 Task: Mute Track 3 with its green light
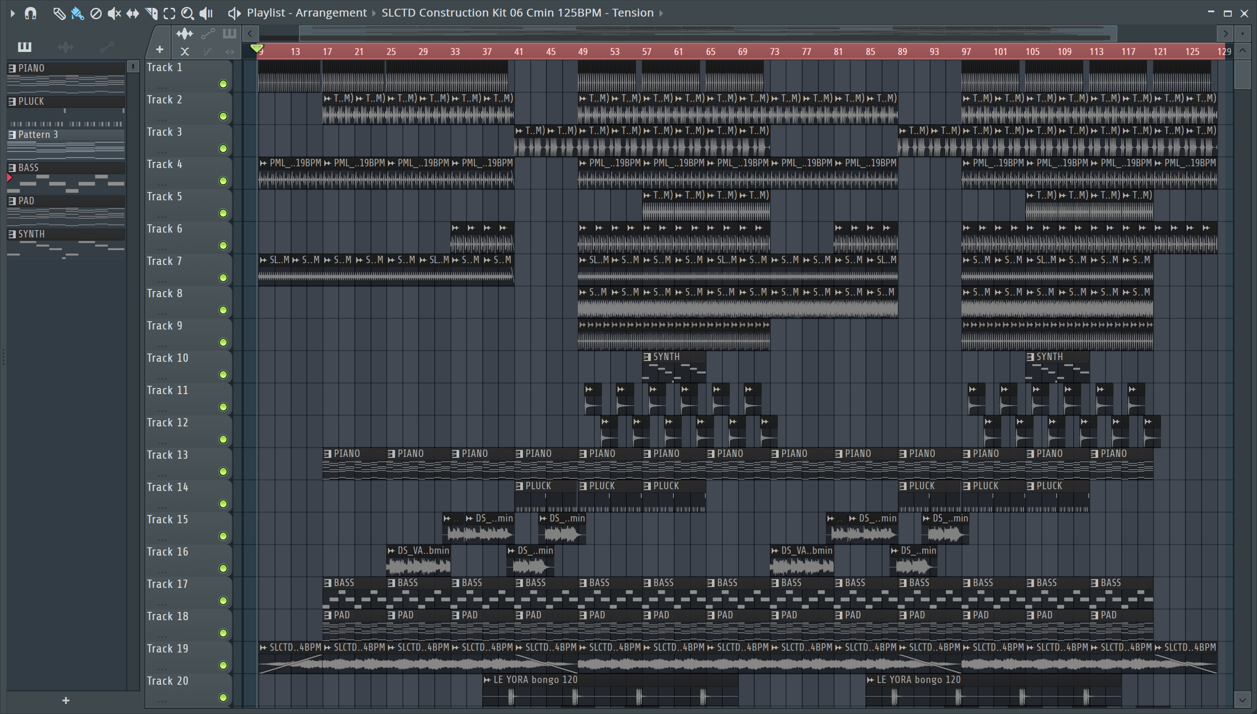click(x=223, y=148)
